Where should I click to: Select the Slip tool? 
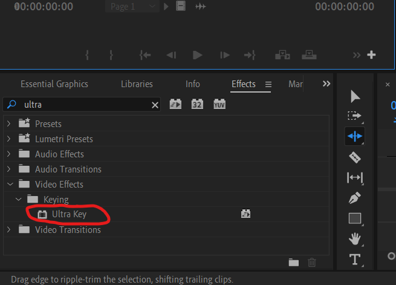click(x=355, y=177)
